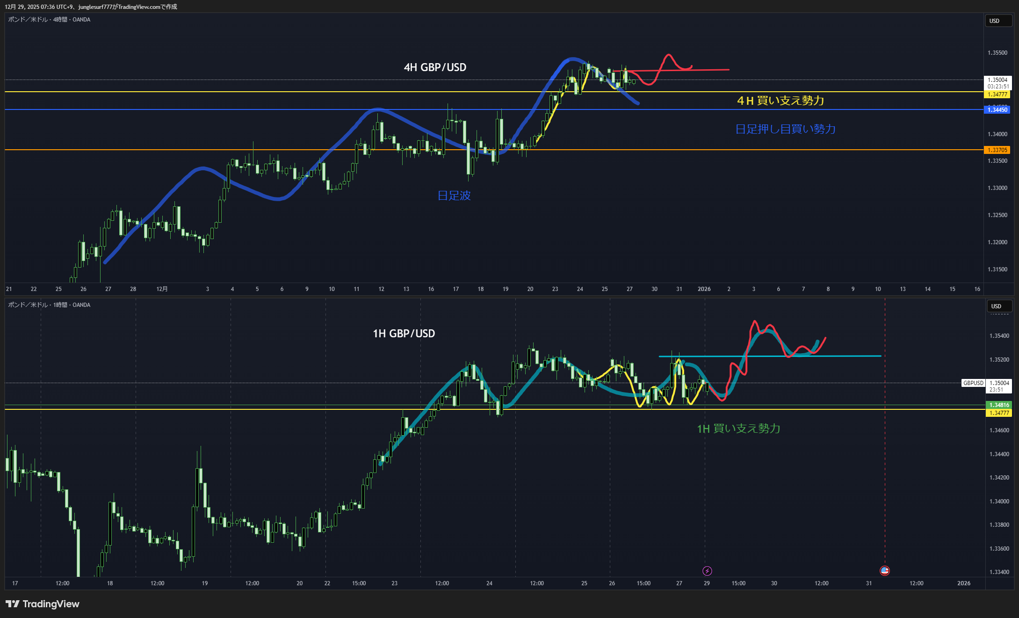Open the USD currency selector on 1H chart
Image resolution: width=1019 pixels, height=618 pixels.
tap(999, 306)
